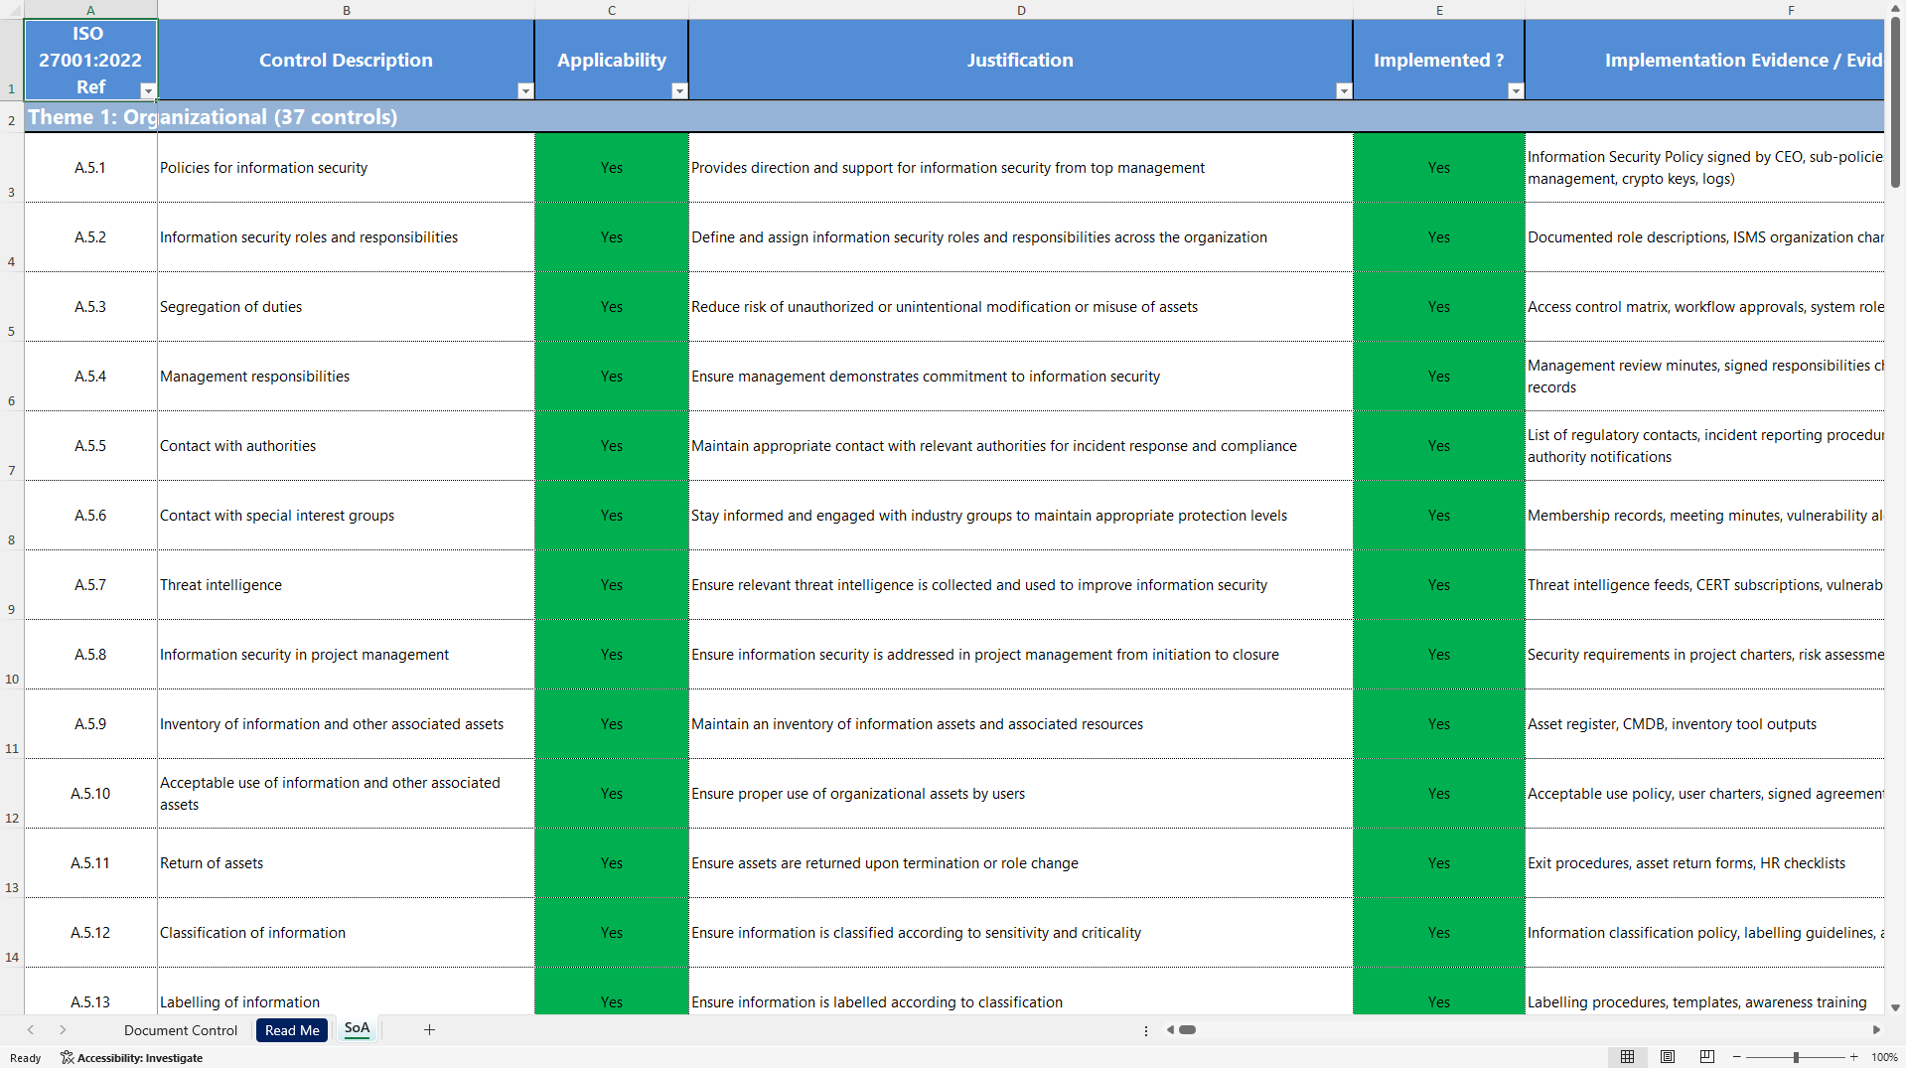The height and width of the screenshot is (1068, 1906).
Task: Select the A.5.12 reference cell
Action: pos(90,933)
